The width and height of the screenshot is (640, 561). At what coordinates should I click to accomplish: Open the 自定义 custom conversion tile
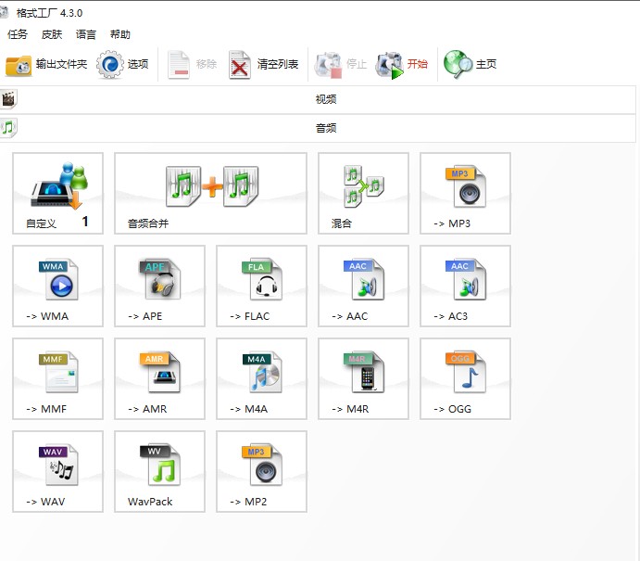point(57,193)
